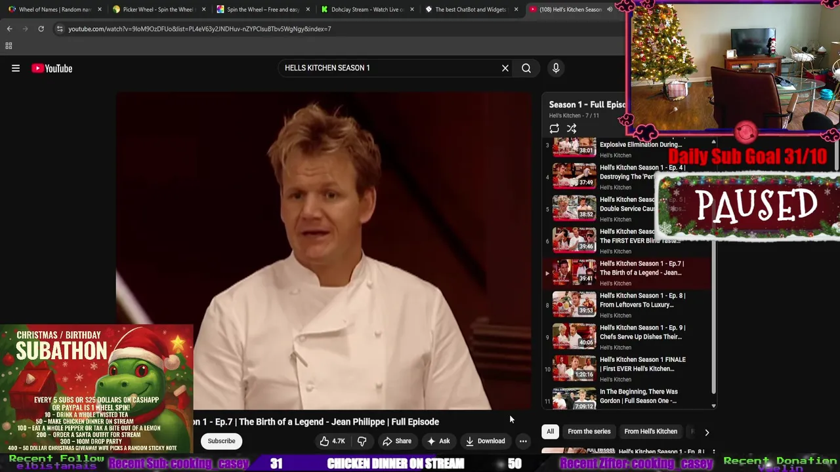Click the playlist scrollbar up arrow
The image size is (840, 472).
click(x=713, y=142)
